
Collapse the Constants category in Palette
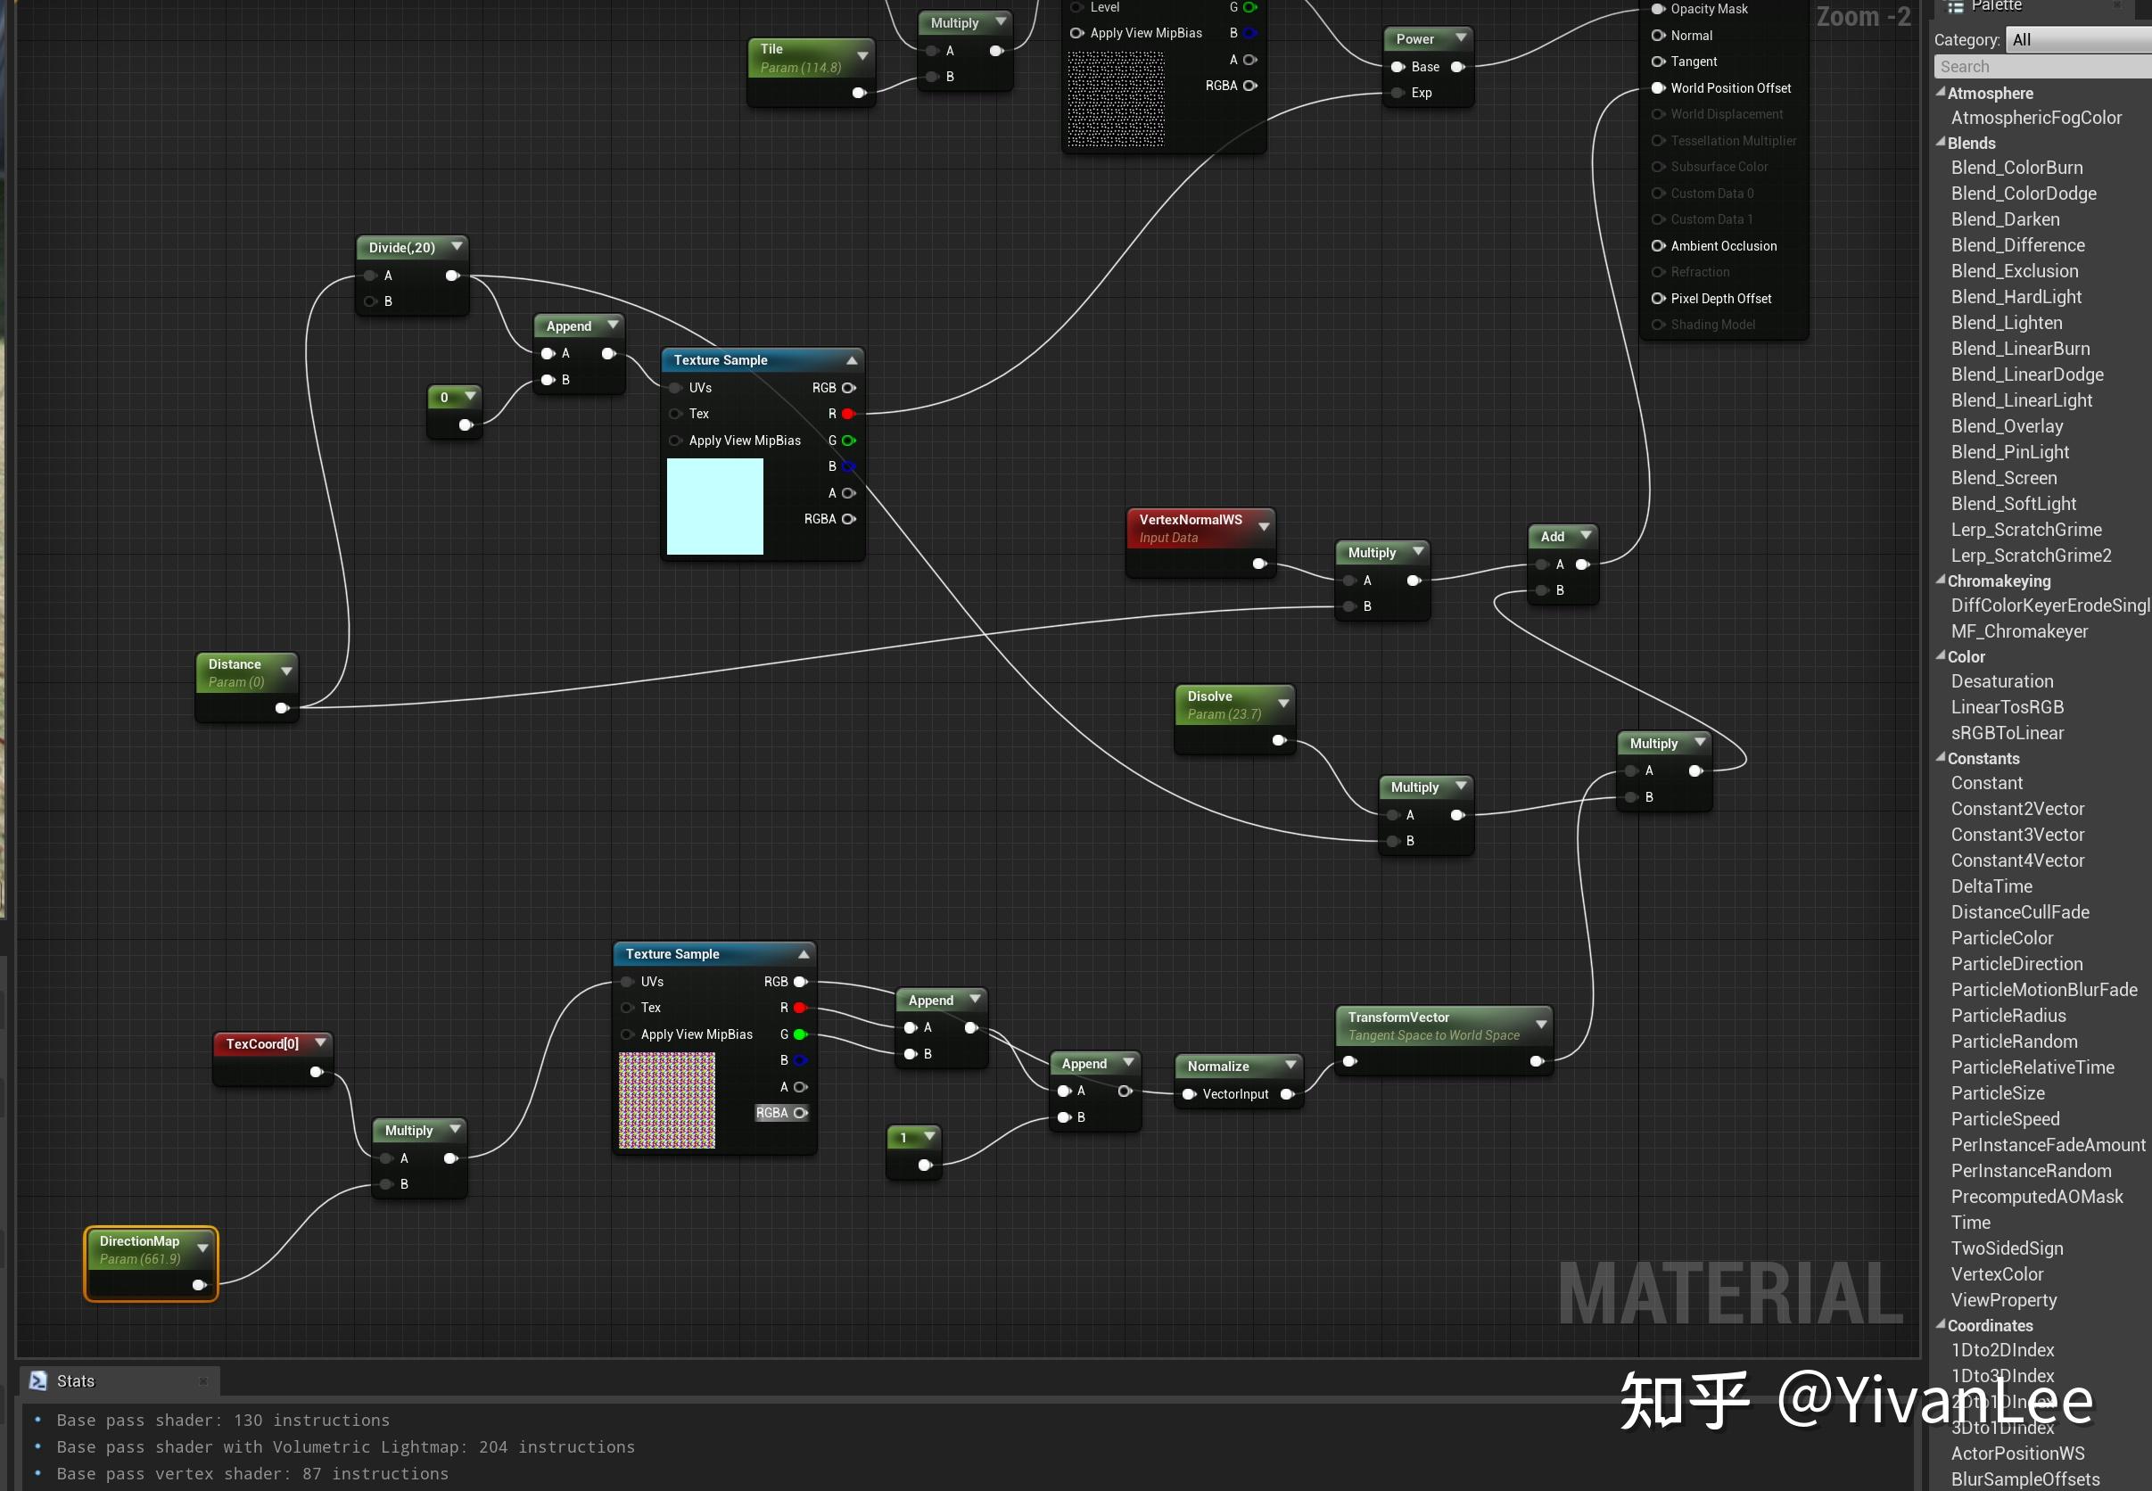1941,759
